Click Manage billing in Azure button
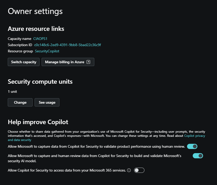 (x=68, y=62)
